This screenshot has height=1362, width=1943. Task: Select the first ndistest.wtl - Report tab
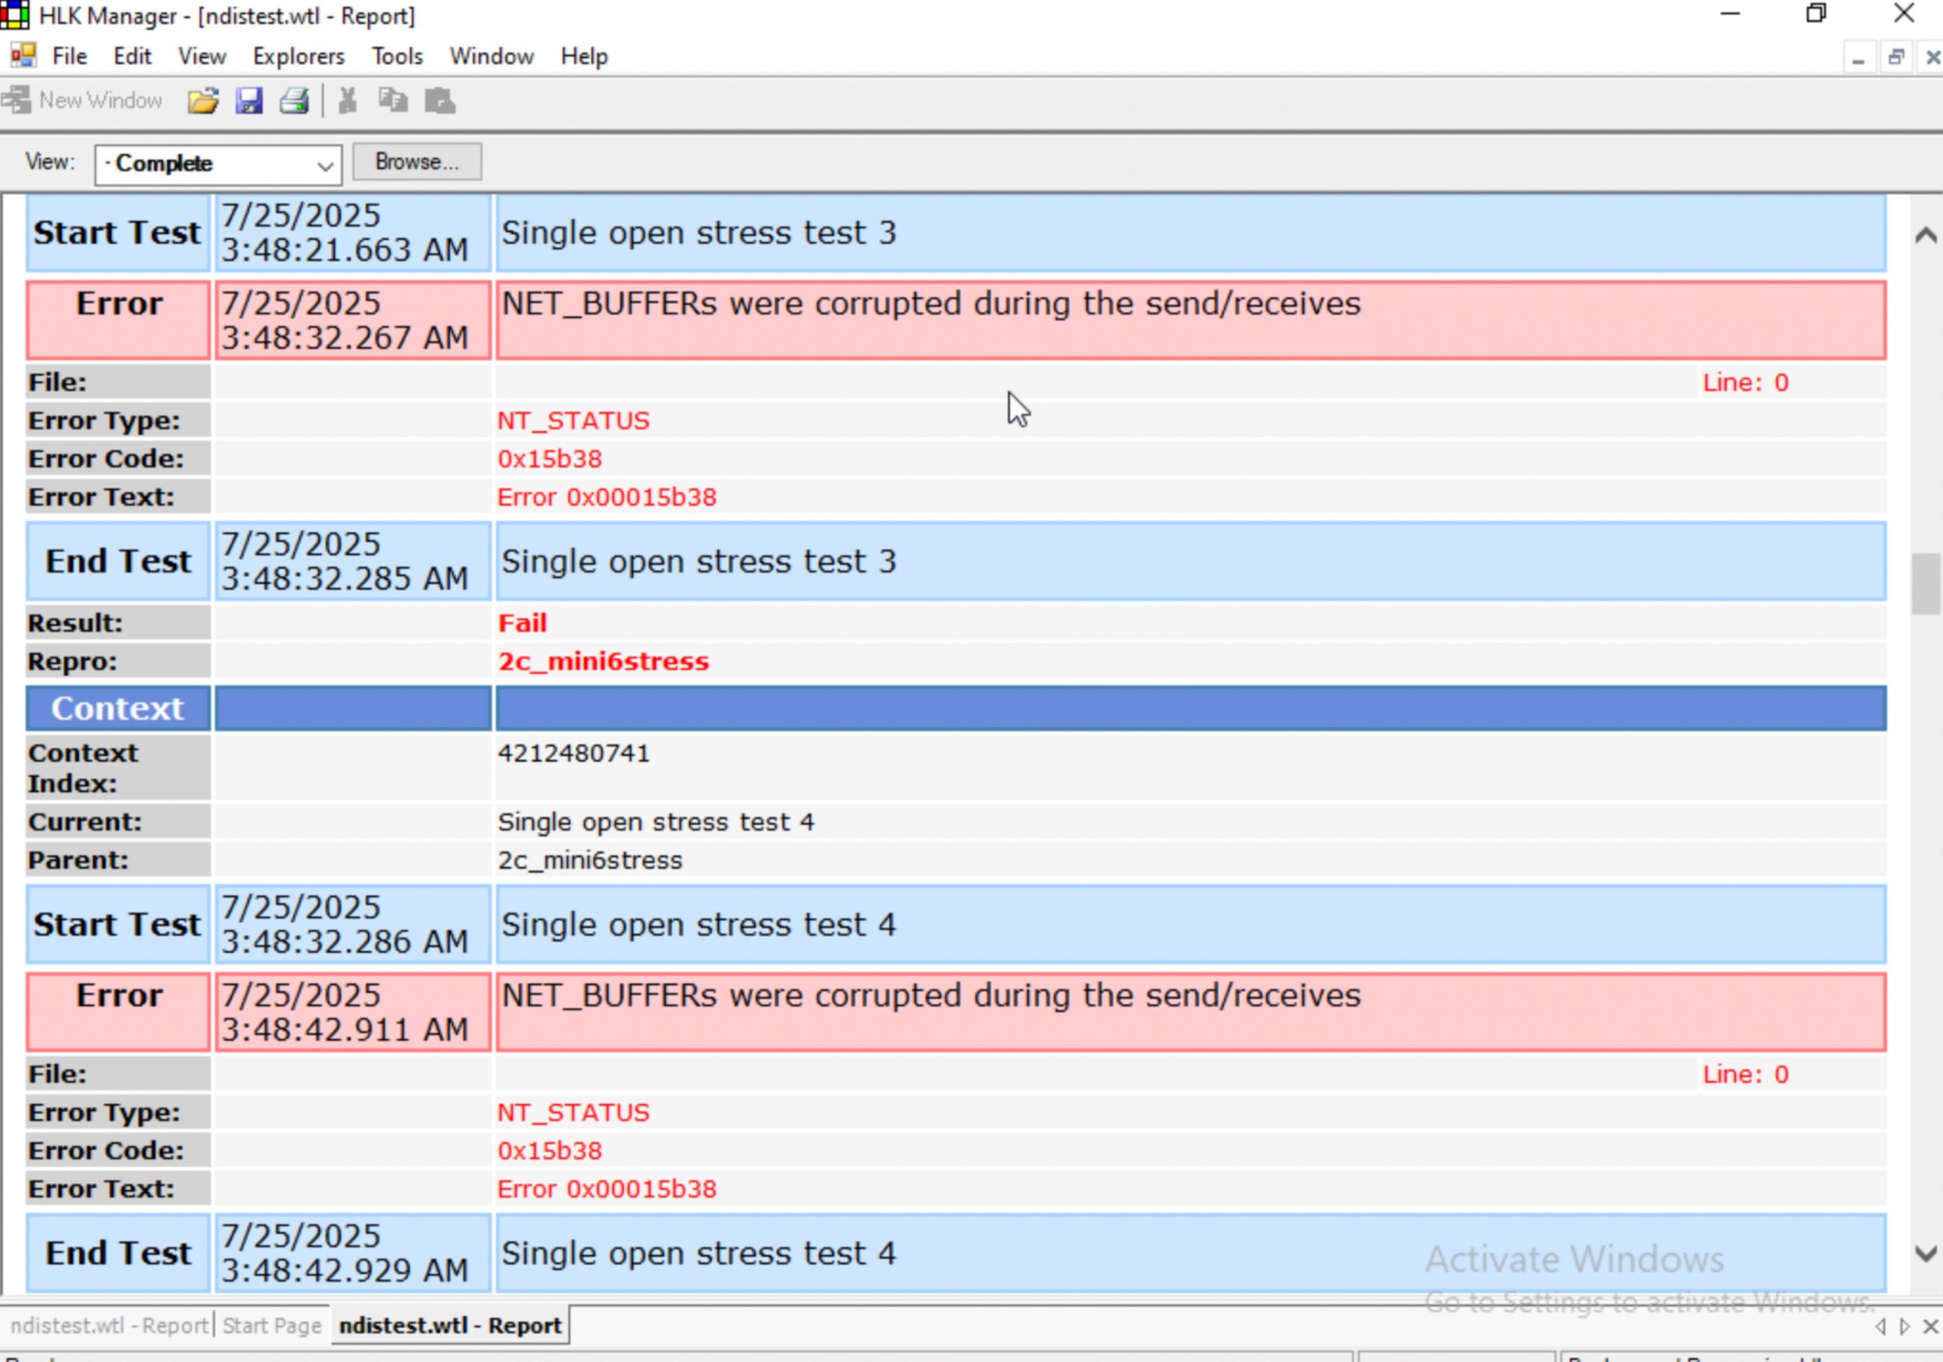click(108, 1326)
